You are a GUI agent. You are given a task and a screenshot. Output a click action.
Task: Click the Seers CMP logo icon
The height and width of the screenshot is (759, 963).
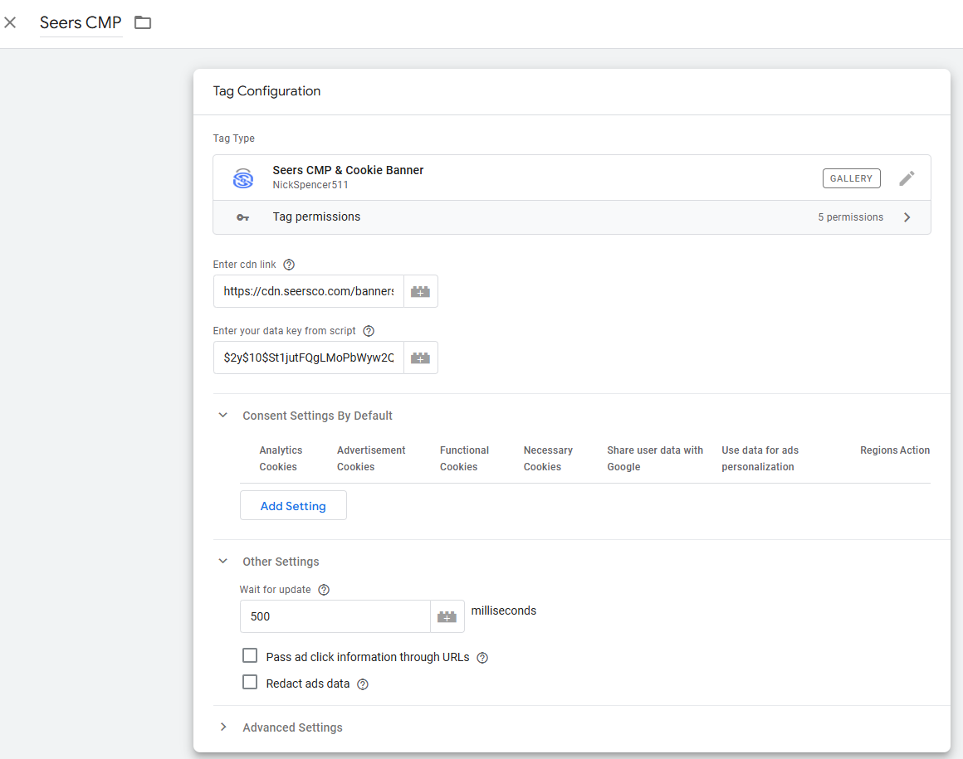click(x=242, y=178)
